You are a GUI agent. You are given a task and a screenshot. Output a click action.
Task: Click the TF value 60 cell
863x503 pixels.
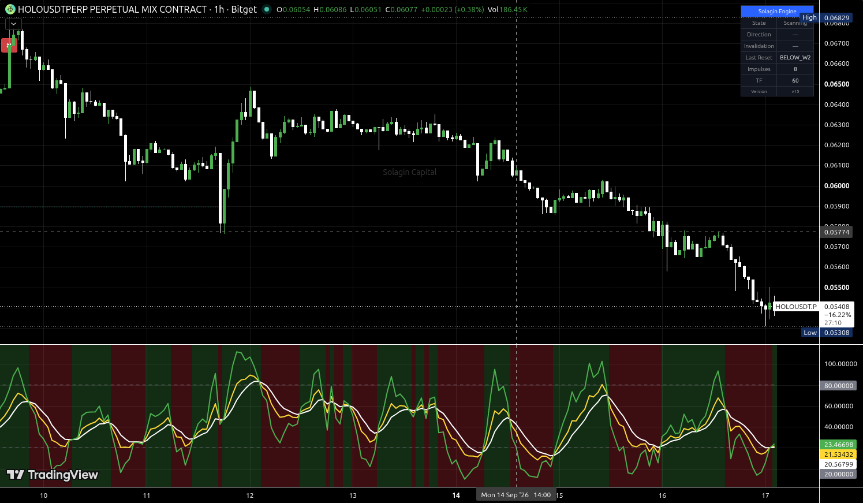(795, 81)
